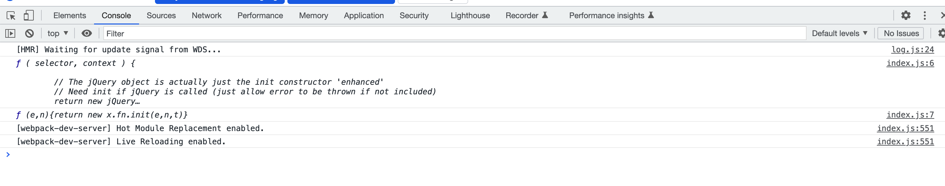The width and height of the screenshot is (945, 186).
Task: Show the console sidebar panel
Action: [10, 33]
